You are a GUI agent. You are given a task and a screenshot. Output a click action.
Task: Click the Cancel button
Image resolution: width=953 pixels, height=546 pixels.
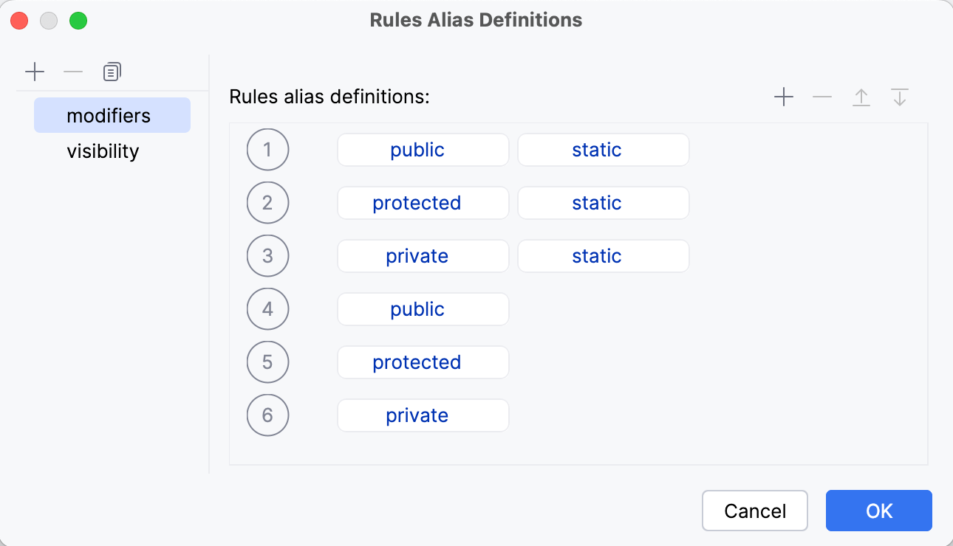[x=754, y=510]
